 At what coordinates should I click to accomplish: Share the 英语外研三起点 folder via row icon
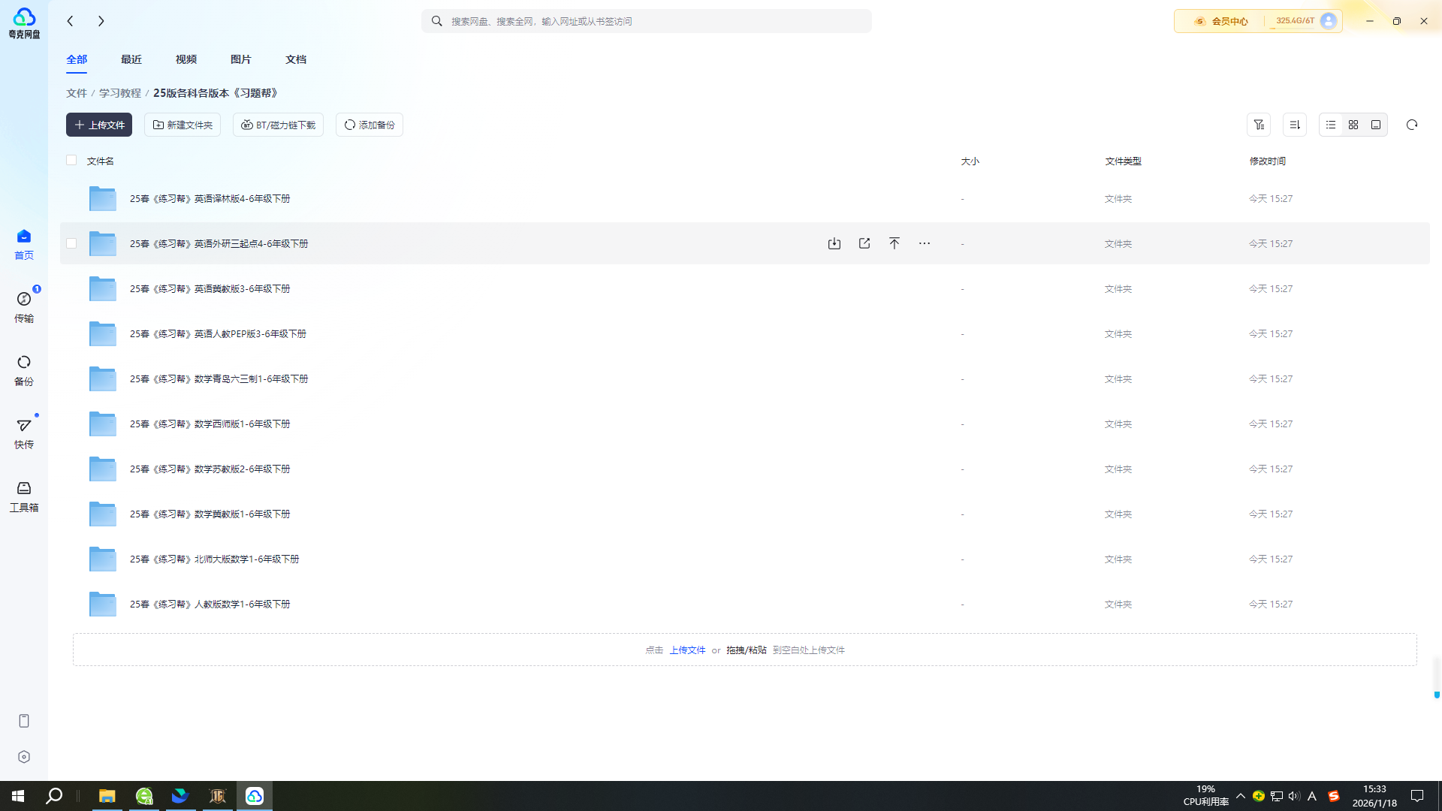(x=864, y=243)
